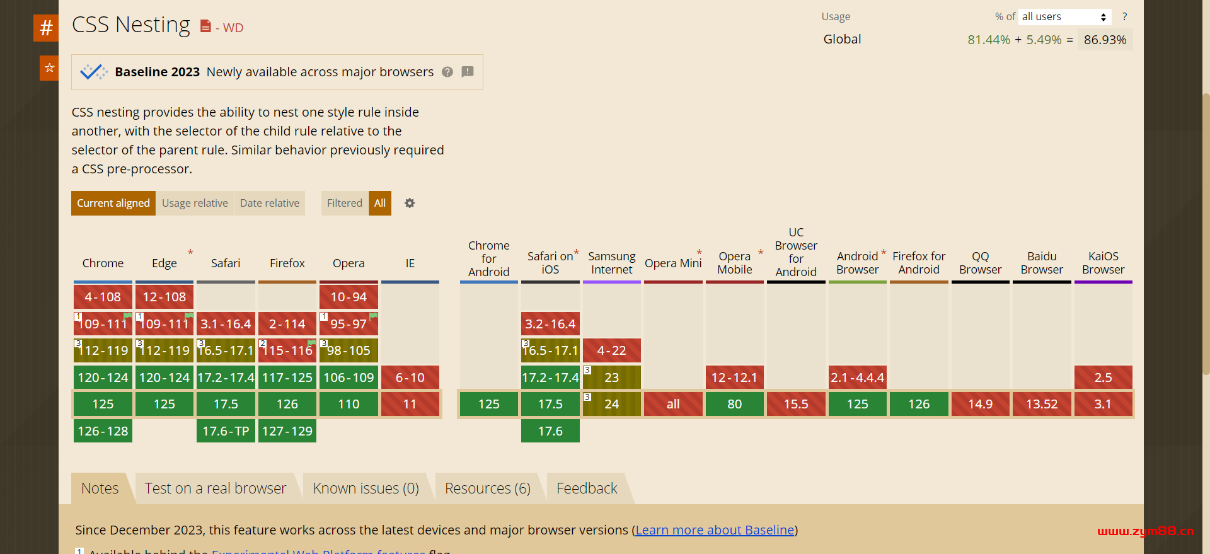Open the Resources (6) tab

(x=487, y=488)
